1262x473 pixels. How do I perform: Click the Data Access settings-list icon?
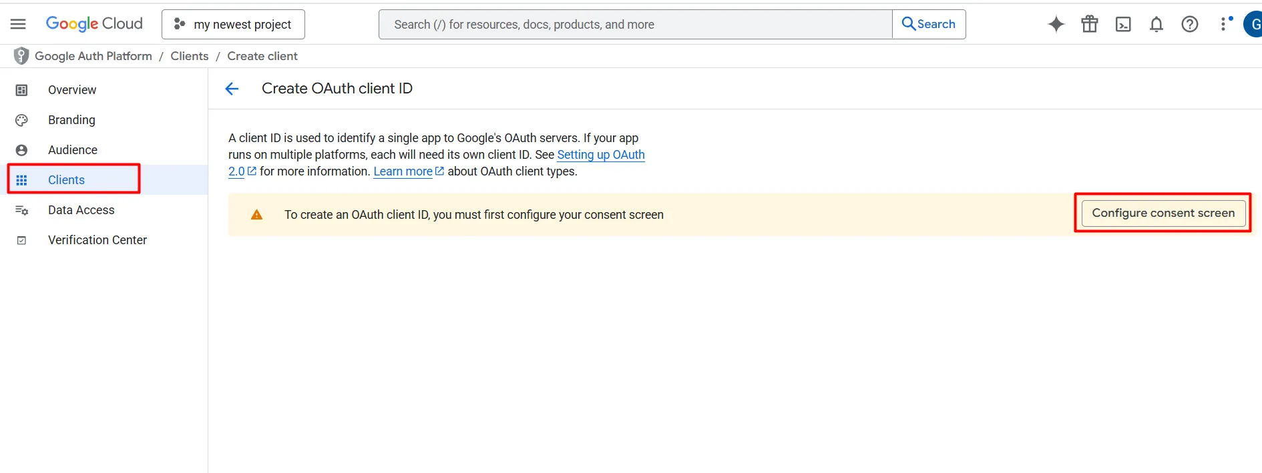[21, 210]
